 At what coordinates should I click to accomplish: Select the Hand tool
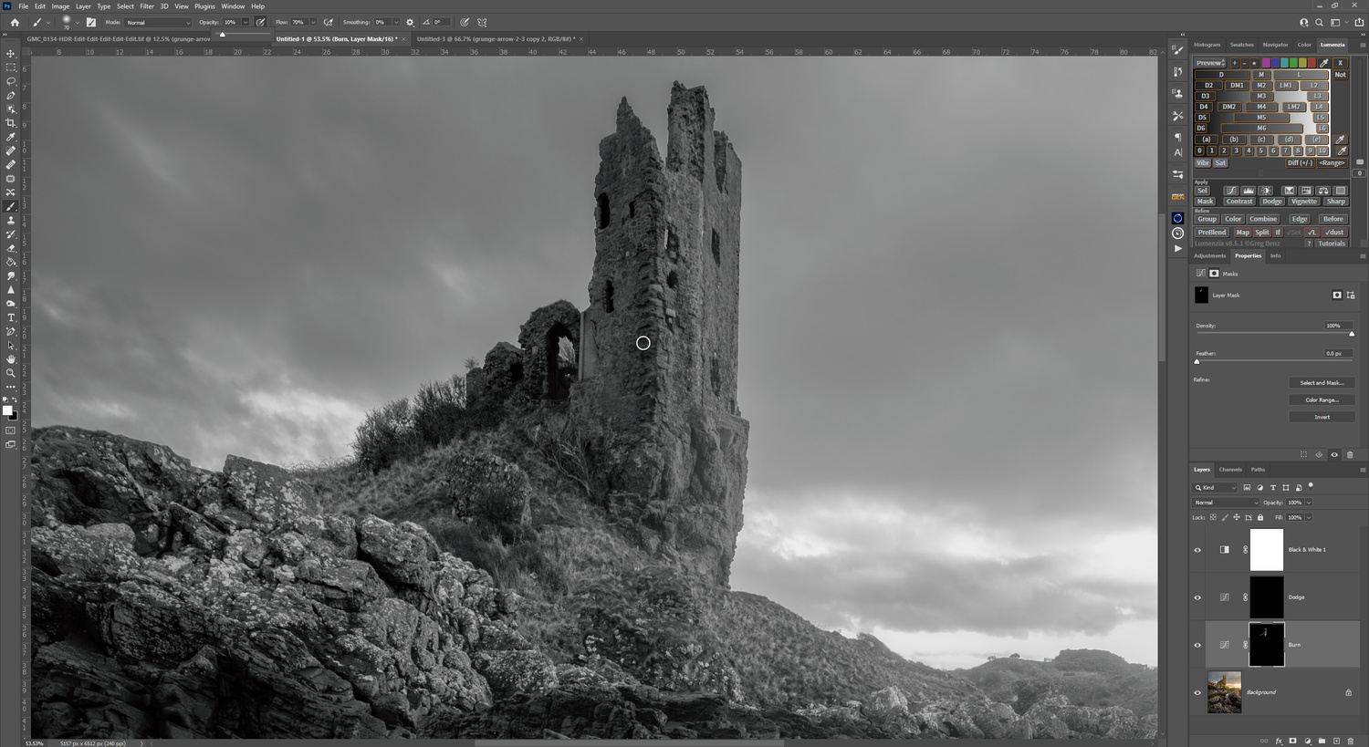(11, 359)
